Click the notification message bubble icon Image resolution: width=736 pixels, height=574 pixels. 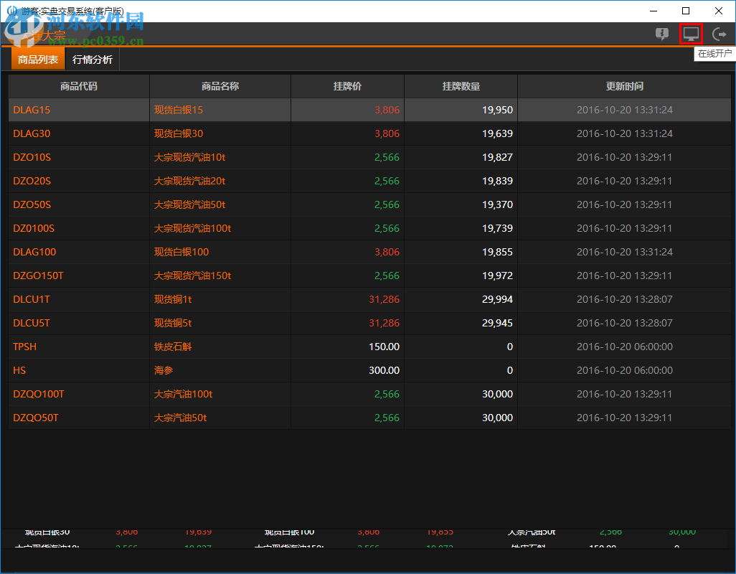[x=661, y=34]
